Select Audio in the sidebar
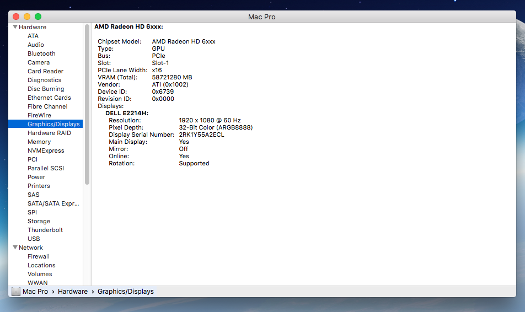This screenshot has width=525, height=312. [x=36, y=45]
